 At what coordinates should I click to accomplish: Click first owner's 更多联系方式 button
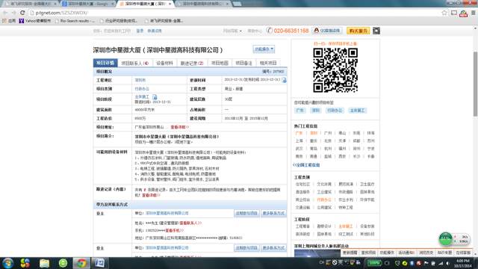[x=273, y=213]
